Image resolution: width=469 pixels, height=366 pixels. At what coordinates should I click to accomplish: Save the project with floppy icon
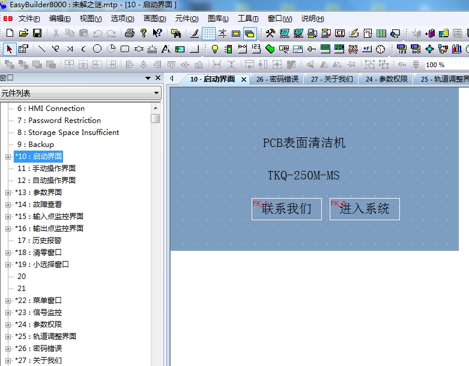click(37, 34)
